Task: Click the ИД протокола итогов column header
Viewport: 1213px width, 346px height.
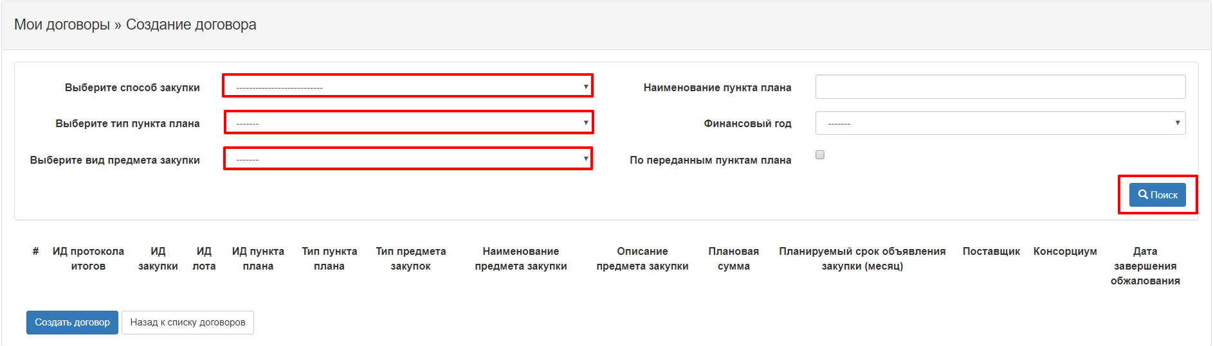Action: coord(88,259)
